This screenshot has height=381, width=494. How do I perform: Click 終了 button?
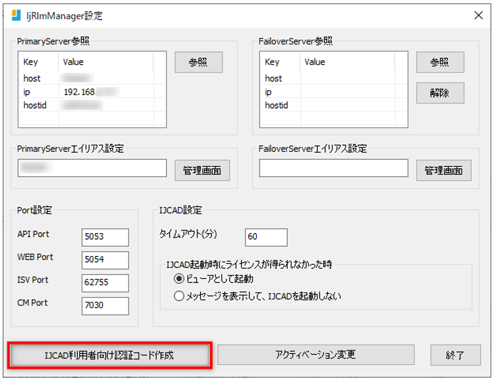point(455,355)
